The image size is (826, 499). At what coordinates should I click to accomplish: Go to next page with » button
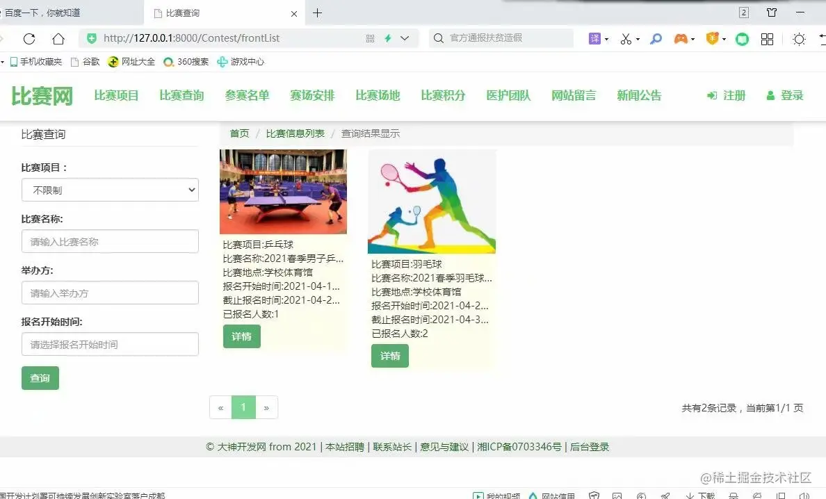click(x=266, y=407)
